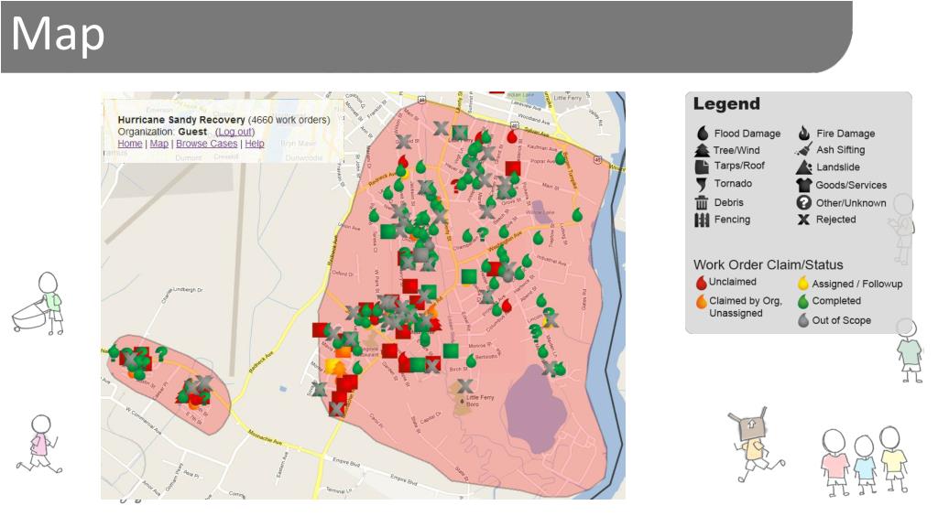Open the Browse Cases link

pos(206,144)
